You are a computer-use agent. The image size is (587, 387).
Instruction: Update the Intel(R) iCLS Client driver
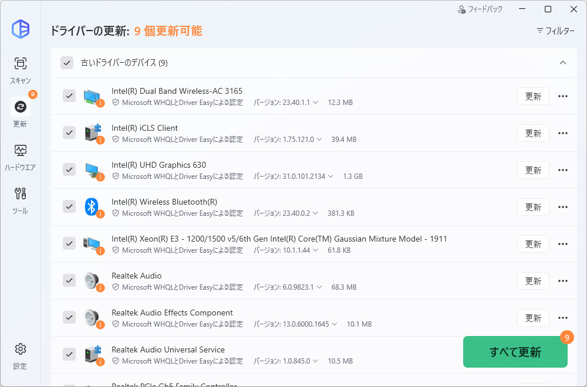[x=533, y=133]
